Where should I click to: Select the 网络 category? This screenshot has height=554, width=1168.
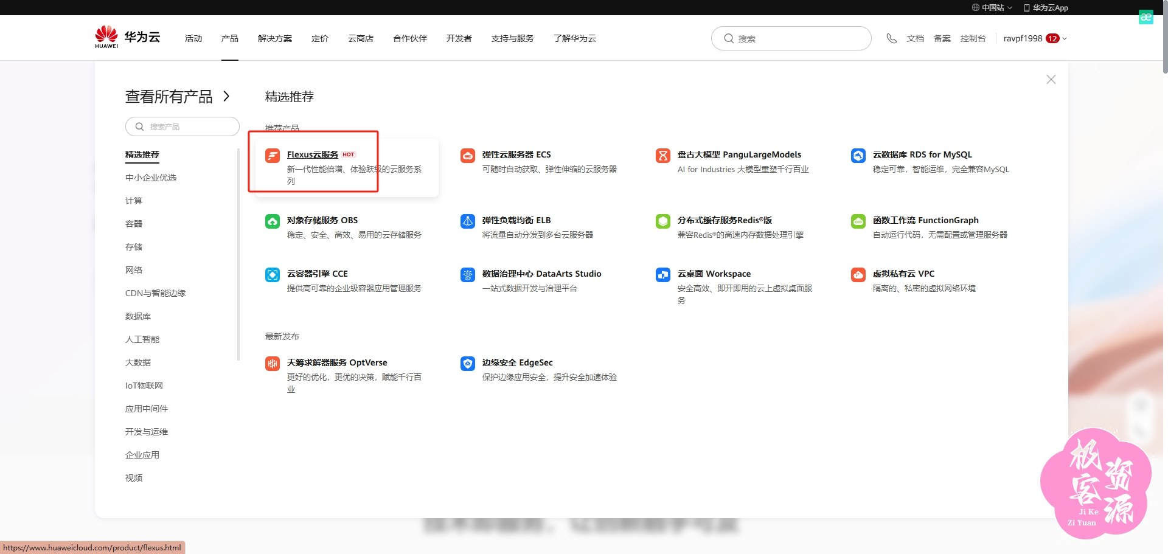(x=134, y=270)
